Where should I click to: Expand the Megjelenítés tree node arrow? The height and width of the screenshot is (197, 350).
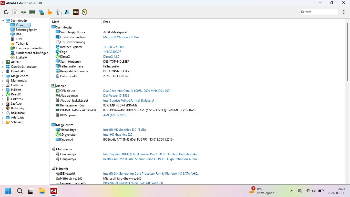(3, 76)
